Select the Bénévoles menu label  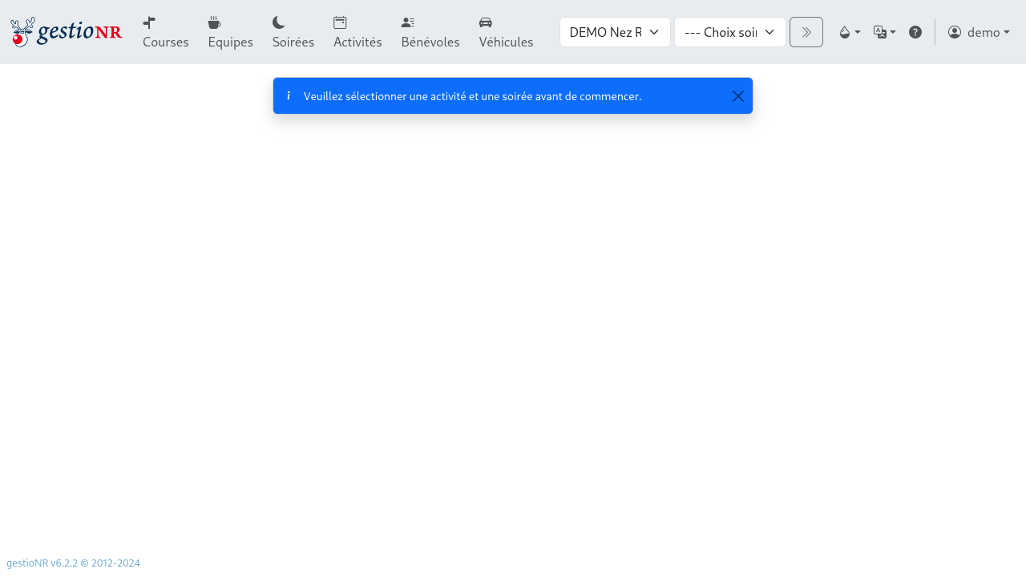click(x=430, y=42)
